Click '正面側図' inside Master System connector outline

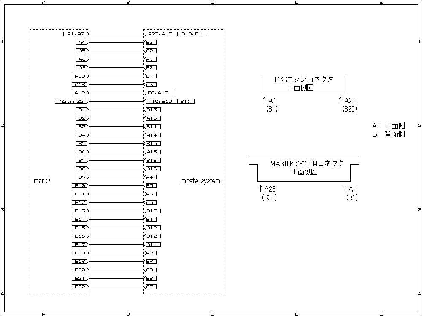coord(304,172)
